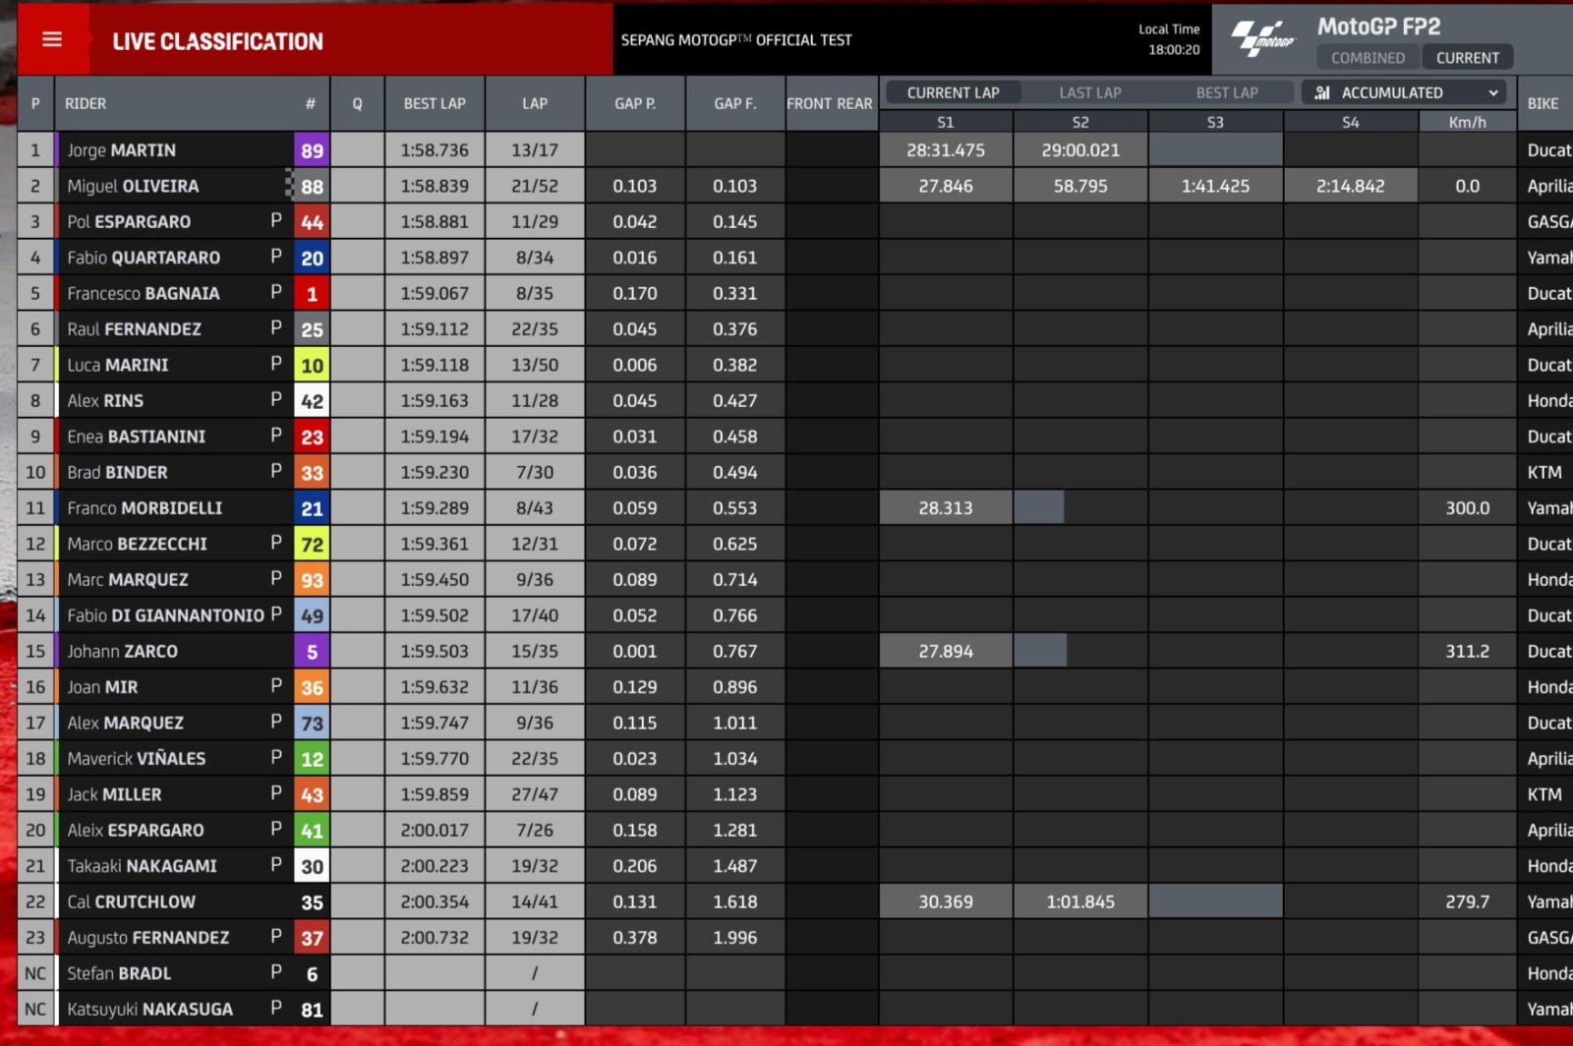Click the MotoGP logo

[1263, 39]
